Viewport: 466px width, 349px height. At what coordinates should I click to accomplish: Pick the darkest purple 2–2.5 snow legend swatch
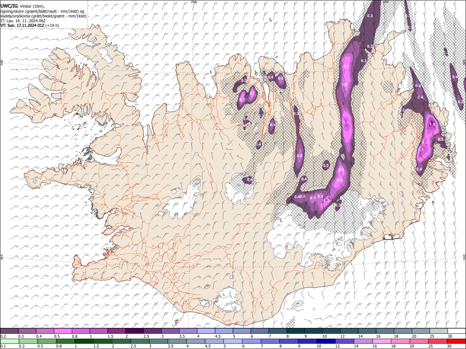point(135,331)
